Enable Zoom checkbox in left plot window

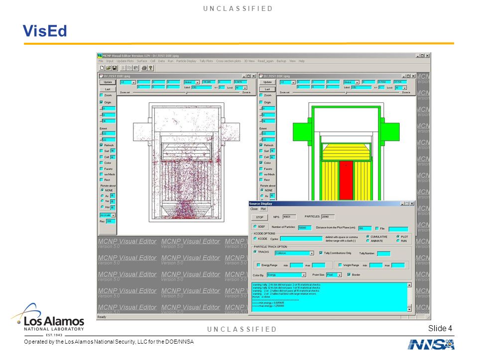(x=102, y=95)
